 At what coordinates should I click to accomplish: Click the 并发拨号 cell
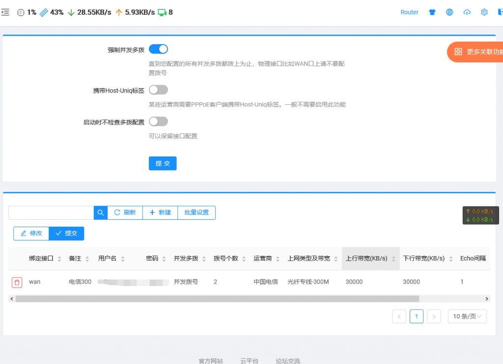point(186,282)
